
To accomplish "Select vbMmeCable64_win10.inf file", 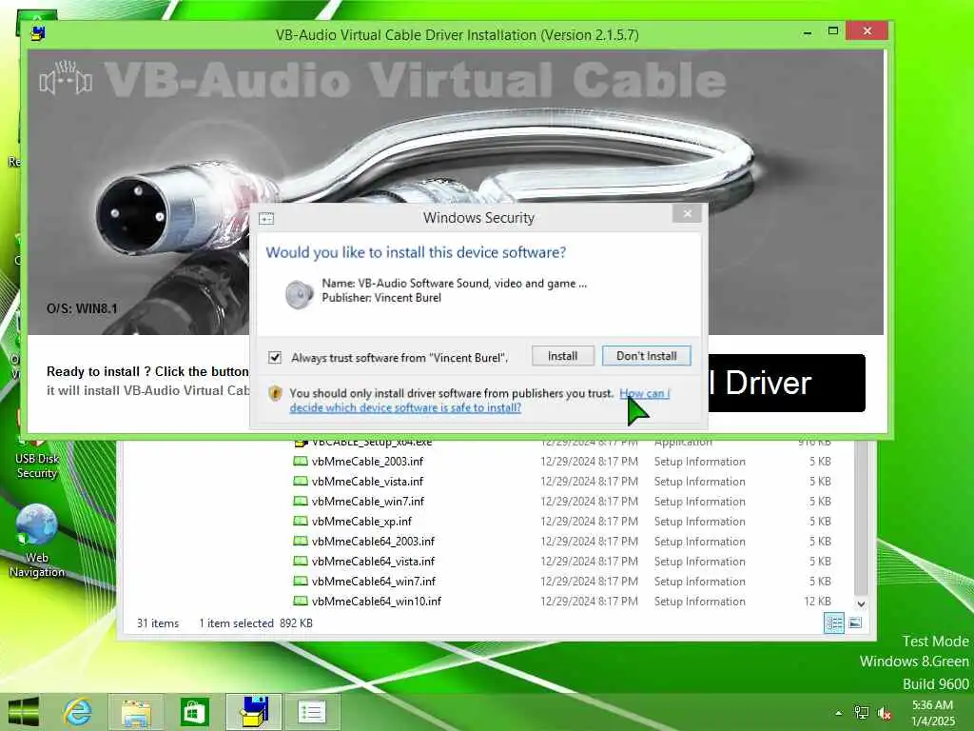I will tap(377, 602).
